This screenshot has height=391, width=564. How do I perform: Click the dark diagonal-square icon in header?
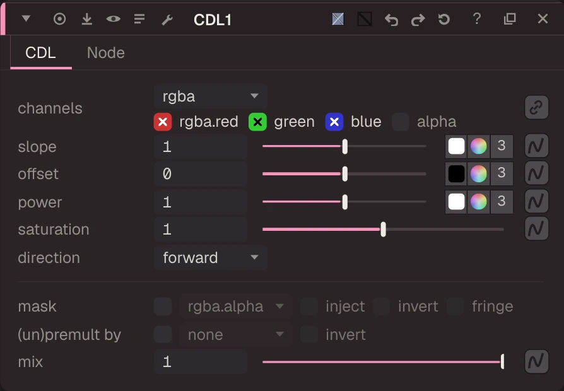(x=365, y=19)
